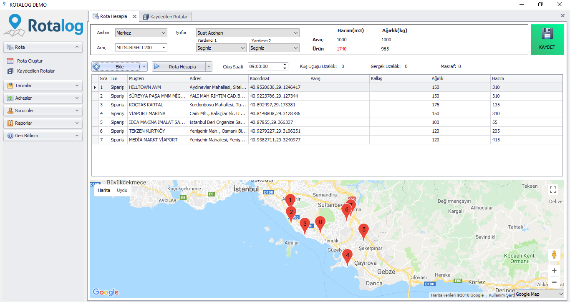Click the green KAYDET save icon button

pos(547,40)
